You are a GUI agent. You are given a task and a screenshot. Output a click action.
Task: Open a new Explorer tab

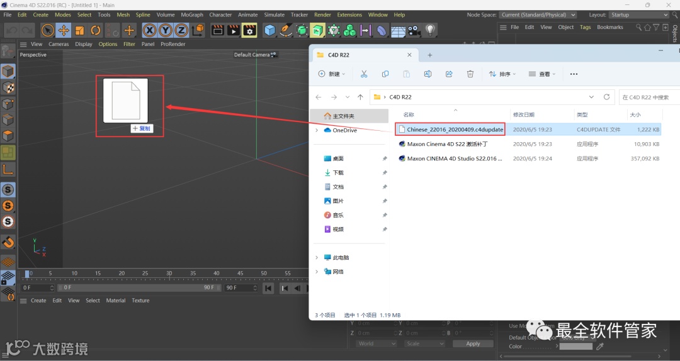point(430,55)
